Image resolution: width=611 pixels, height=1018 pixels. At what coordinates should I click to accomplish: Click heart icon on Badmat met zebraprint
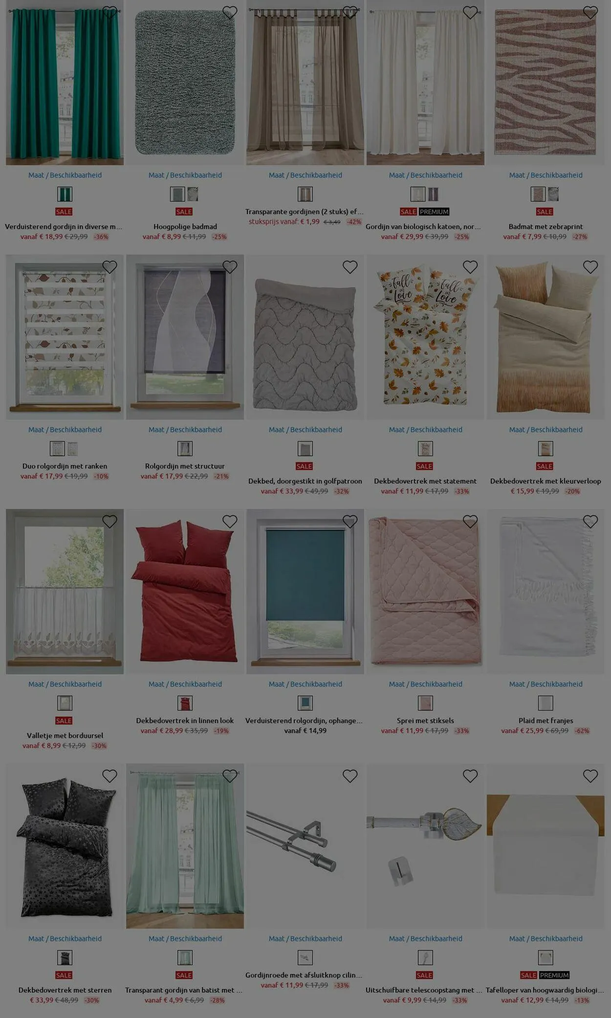pos(590,12)
